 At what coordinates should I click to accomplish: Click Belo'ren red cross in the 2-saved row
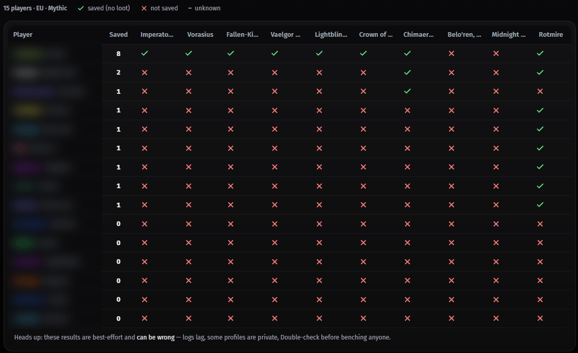452,73
